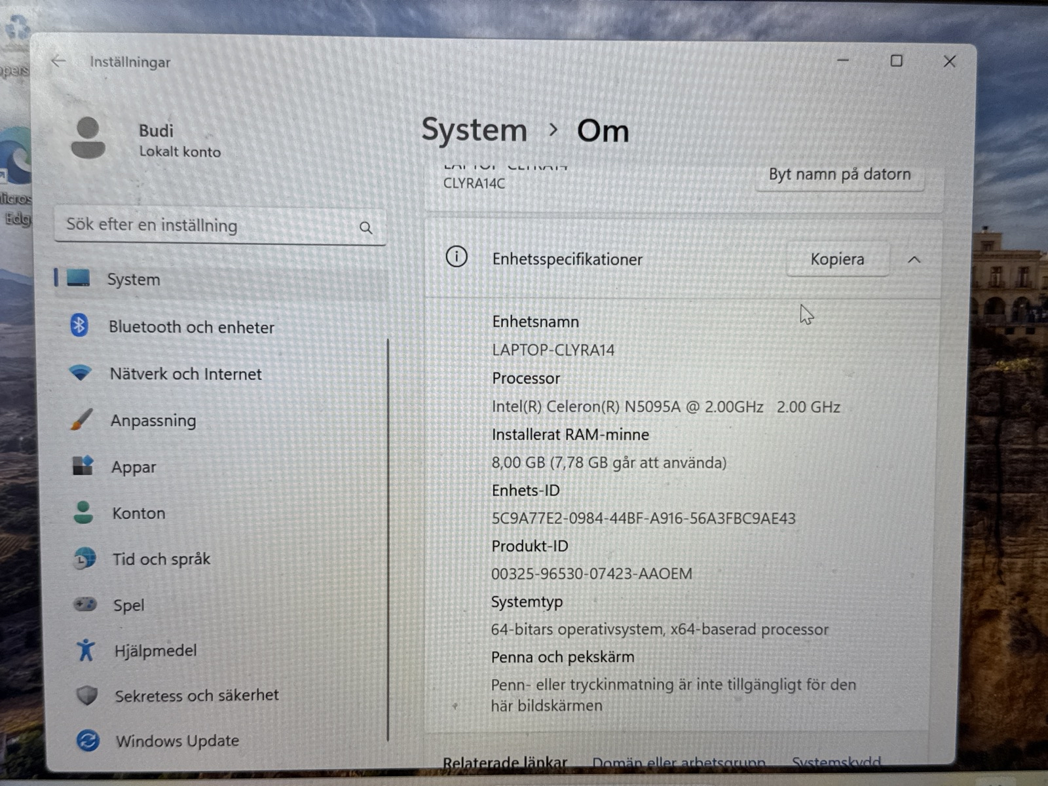Click the Budi user avatar icon
The width and height of the screenshot is (1048, 786).
88,138
